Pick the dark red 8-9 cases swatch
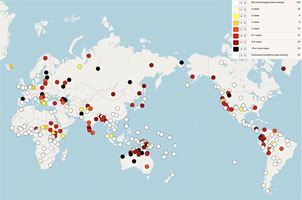Screen dimensions: 302x200 [236, 42]
